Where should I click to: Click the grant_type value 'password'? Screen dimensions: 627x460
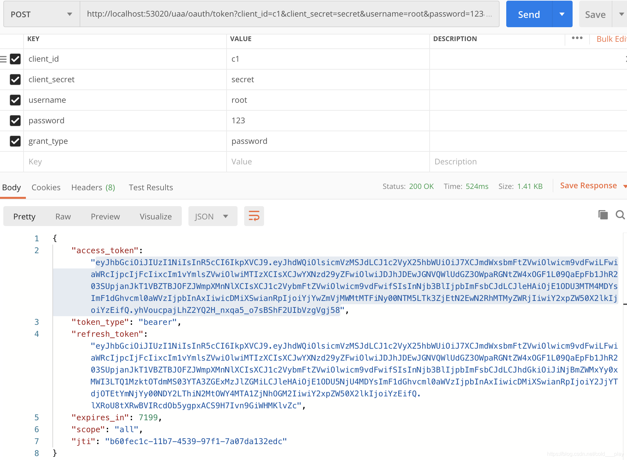coord(328,141)
